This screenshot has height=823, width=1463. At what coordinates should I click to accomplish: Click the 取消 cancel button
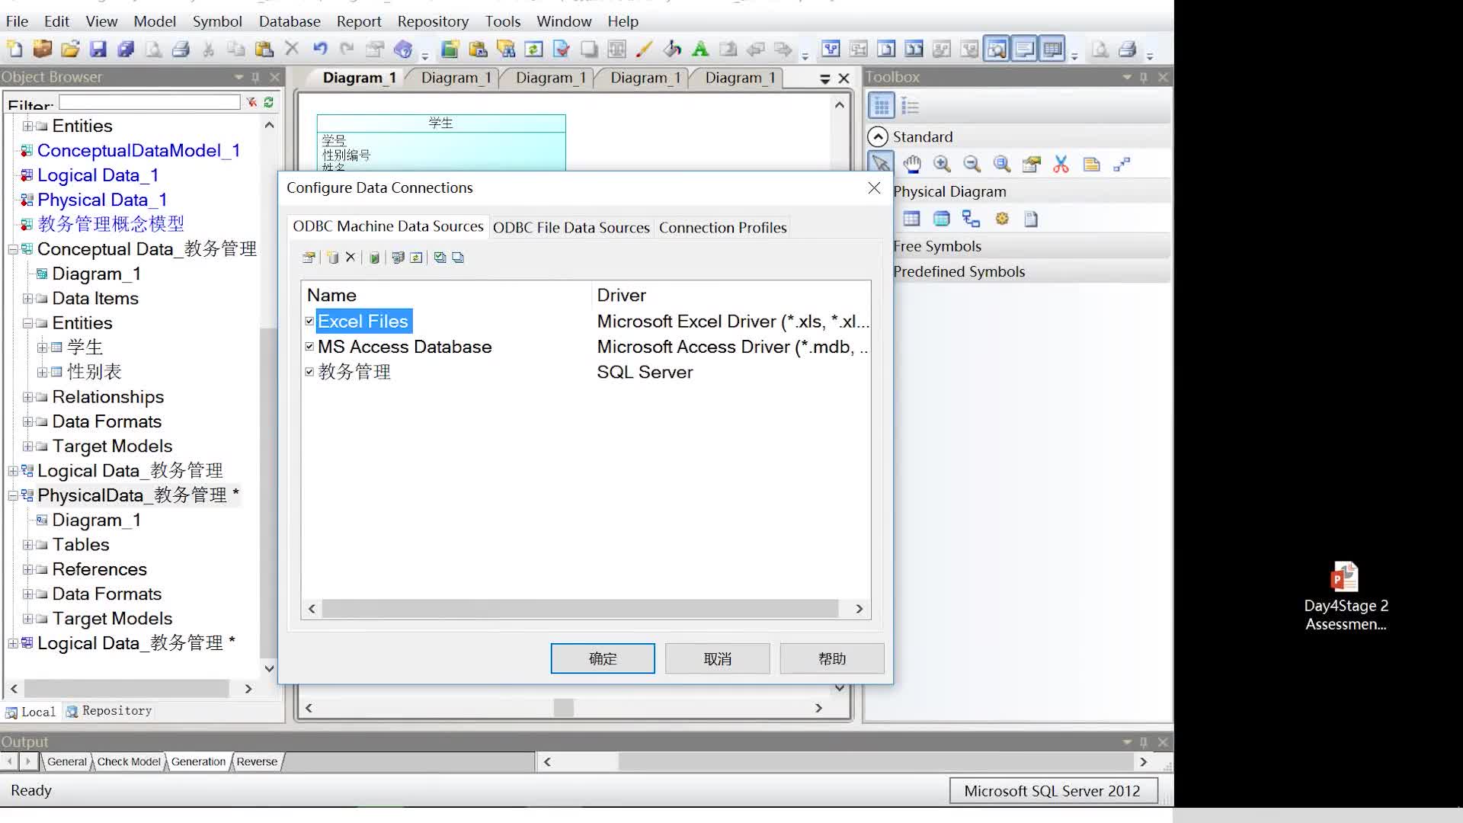(719, 658)
